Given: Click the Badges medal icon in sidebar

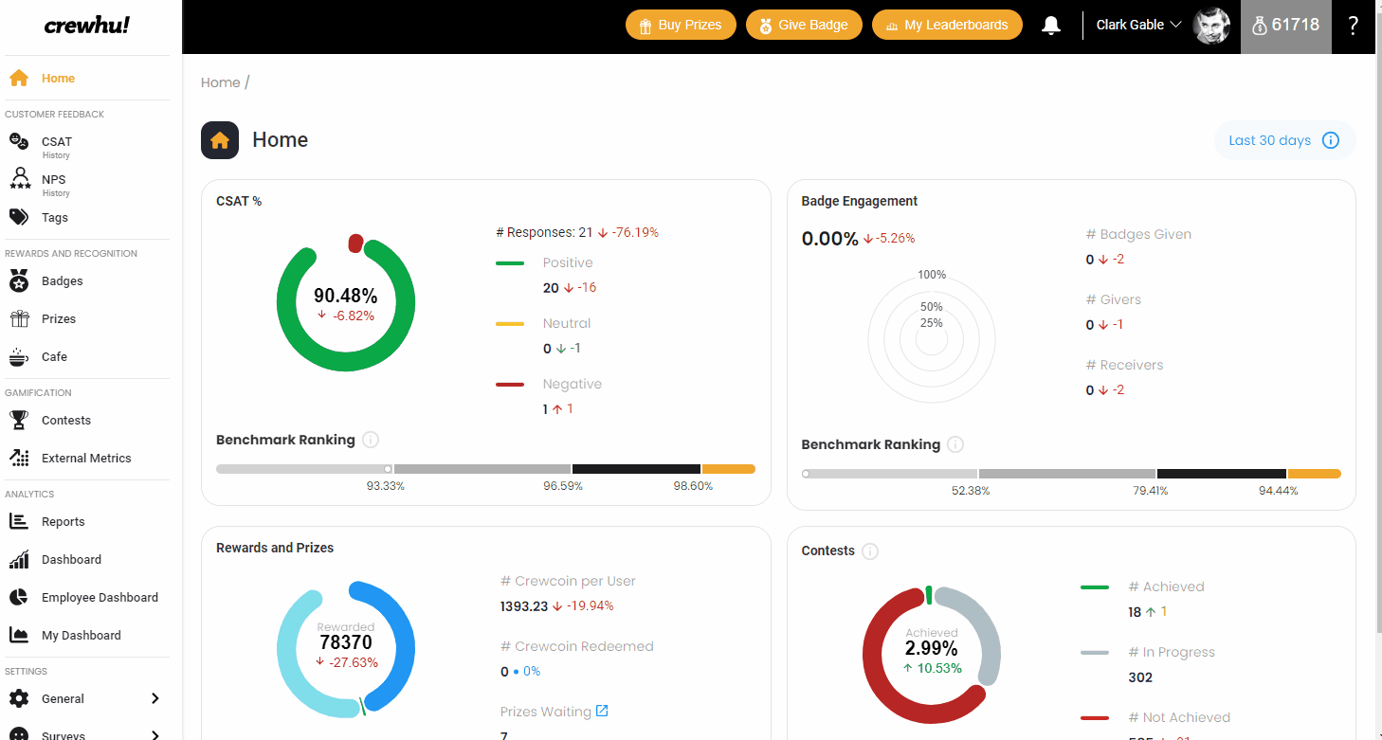Looking at the screenshot, I should [x=19, y=280].
